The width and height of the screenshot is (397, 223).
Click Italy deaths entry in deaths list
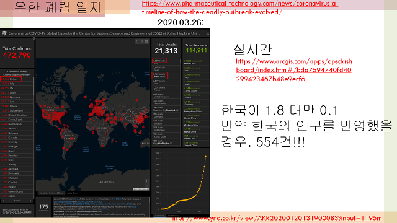pyautogui.click(x=166, y=62)
